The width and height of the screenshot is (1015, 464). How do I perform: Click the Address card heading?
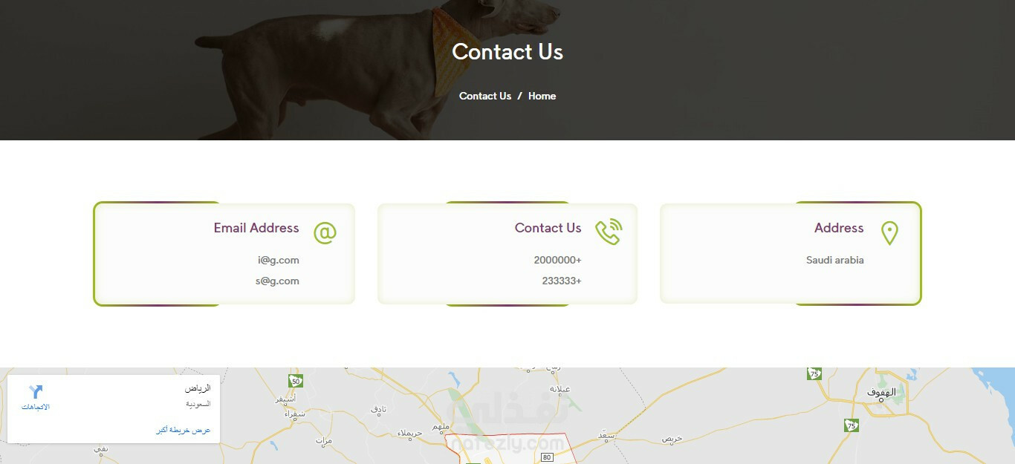click(839, 228)
